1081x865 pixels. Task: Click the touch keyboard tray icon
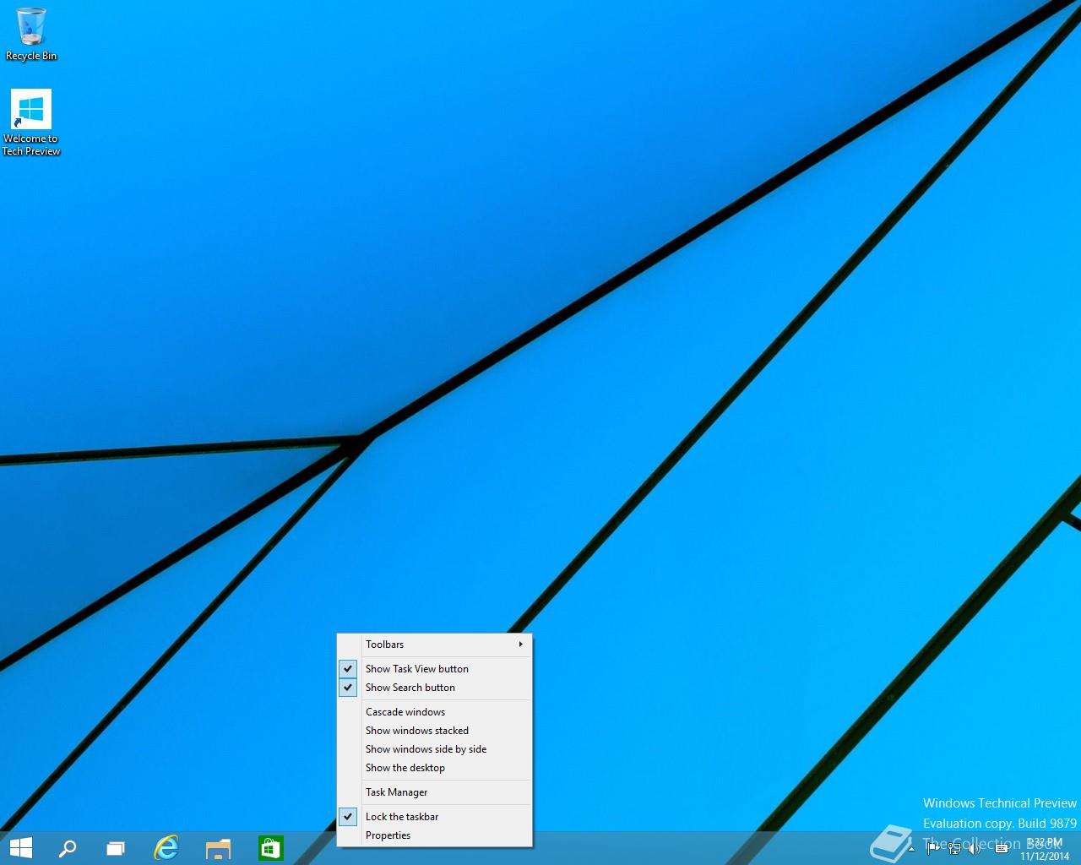click(x=1002, y=848)
